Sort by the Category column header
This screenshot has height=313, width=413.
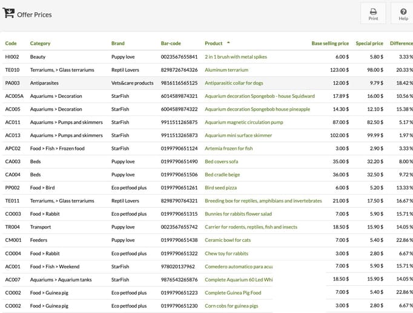pyautogui.click(x=40, y=44)
